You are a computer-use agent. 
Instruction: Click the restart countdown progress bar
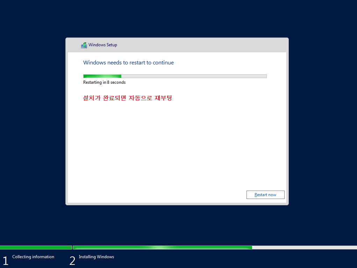click(x=175, y=76)
